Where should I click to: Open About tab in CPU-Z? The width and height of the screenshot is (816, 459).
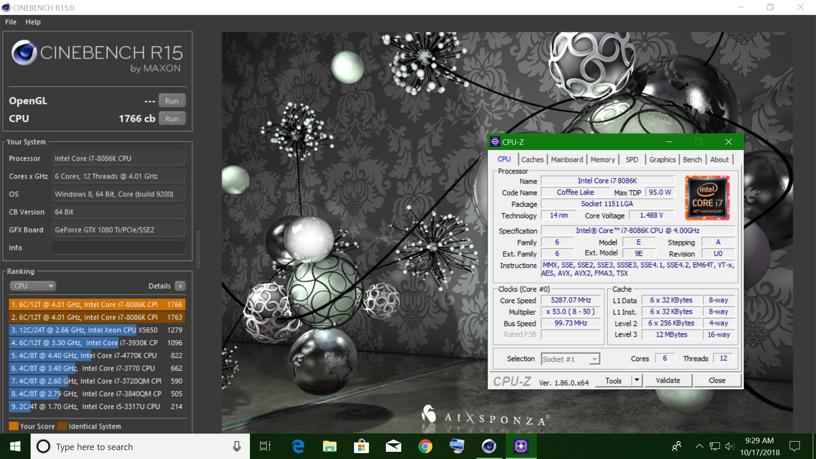point(720,159)
